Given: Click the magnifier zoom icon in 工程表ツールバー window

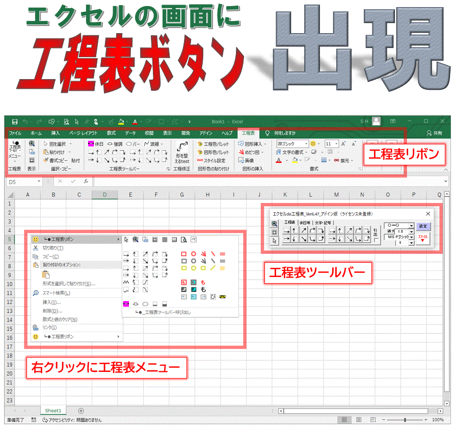Looking at the screenshot, I should click(274, 223).
